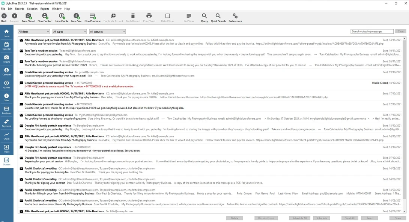Viewport: 409px width, 222px height.
Task: Open Inbox in sidebar
Action: point(6,149)
